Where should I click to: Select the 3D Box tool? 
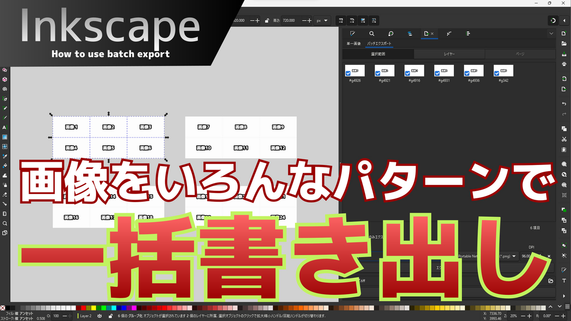point(5,79)
